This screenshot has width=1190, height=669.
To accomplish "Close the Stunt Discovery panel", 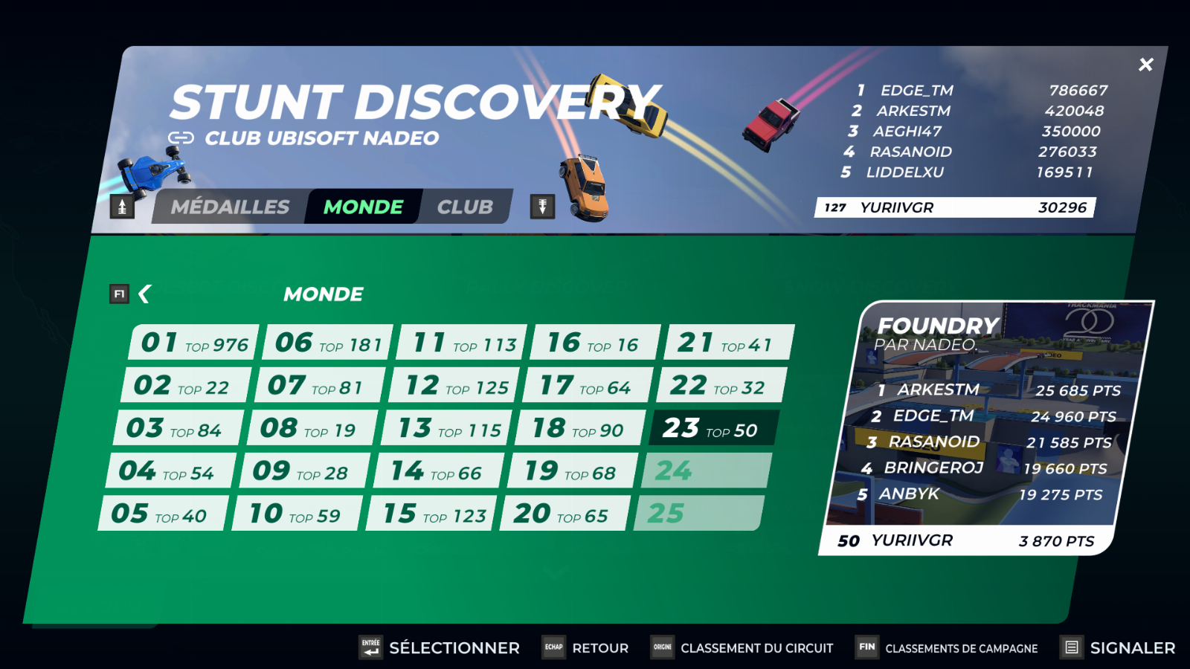I will point(1145,65).
